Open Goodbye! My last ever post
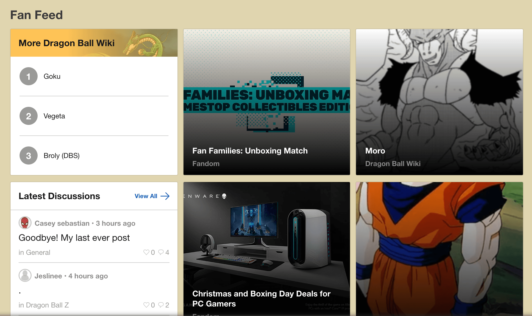 (x=74, y=238)
